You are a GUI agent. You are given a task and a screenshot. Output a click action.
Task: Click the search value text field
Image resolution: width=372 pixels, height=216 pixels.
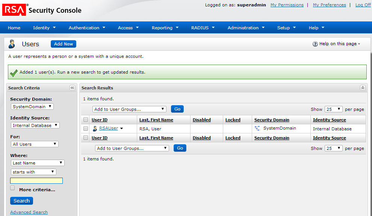pos(36,181)
